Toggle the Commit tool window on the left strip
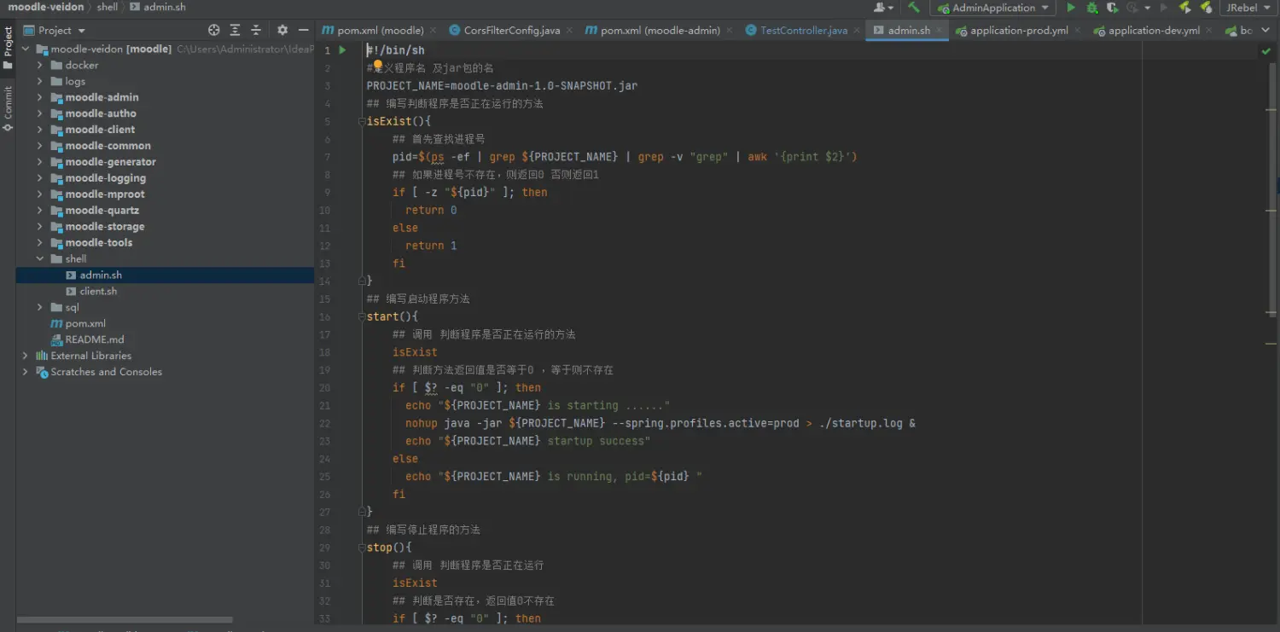Viewport: 1280px width, 632px height. tap(8, 108)
